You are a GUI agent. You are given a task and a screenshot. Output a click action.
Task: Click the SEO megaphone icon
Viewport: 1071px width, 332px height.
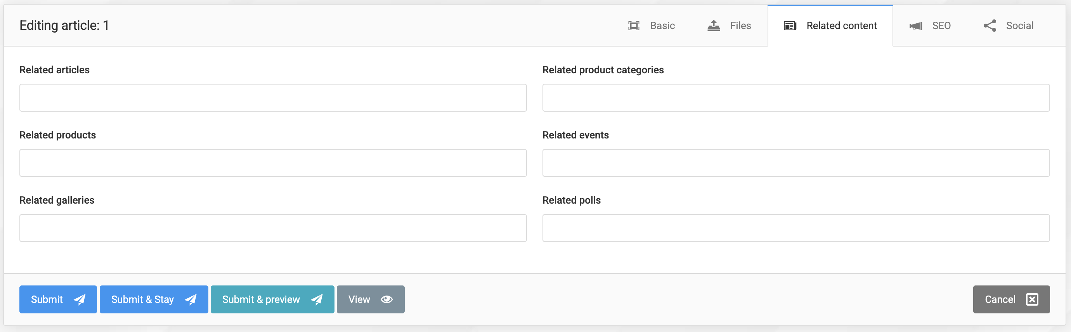pos(915,26)
